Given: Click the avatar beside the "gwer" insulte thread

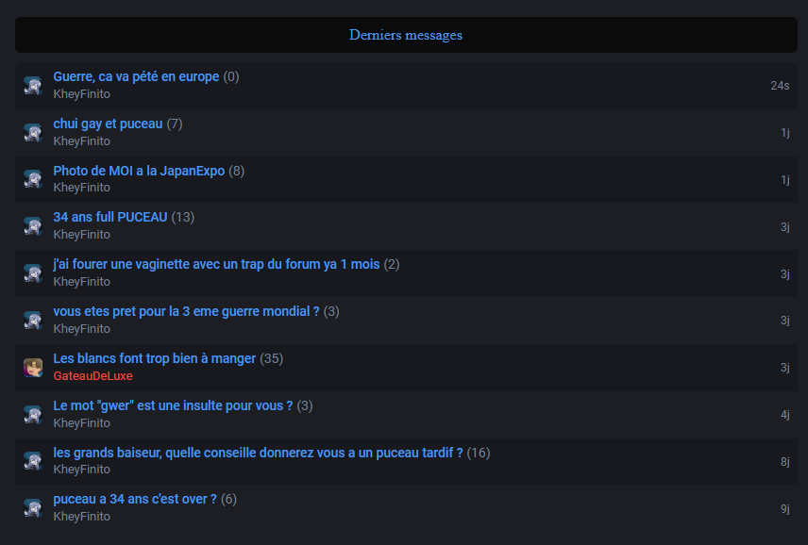Looking at the screenshot, I should [33, 415].
